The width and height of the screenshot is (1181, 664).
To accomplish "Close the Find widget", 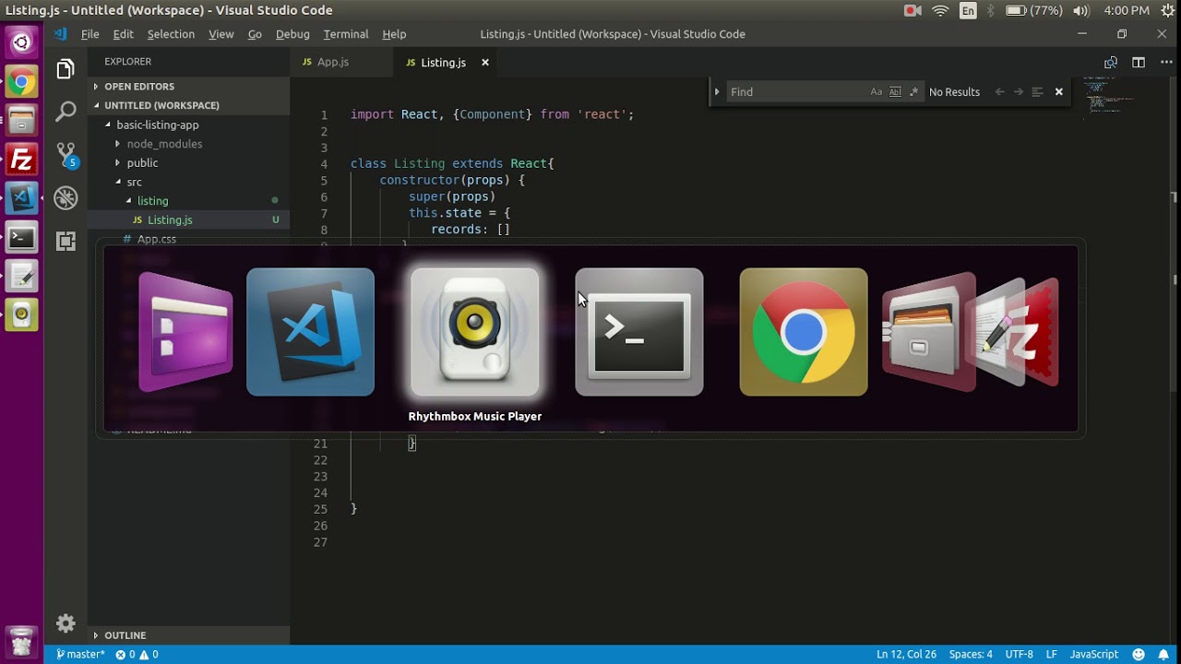I will click(x=1059, y=92).
